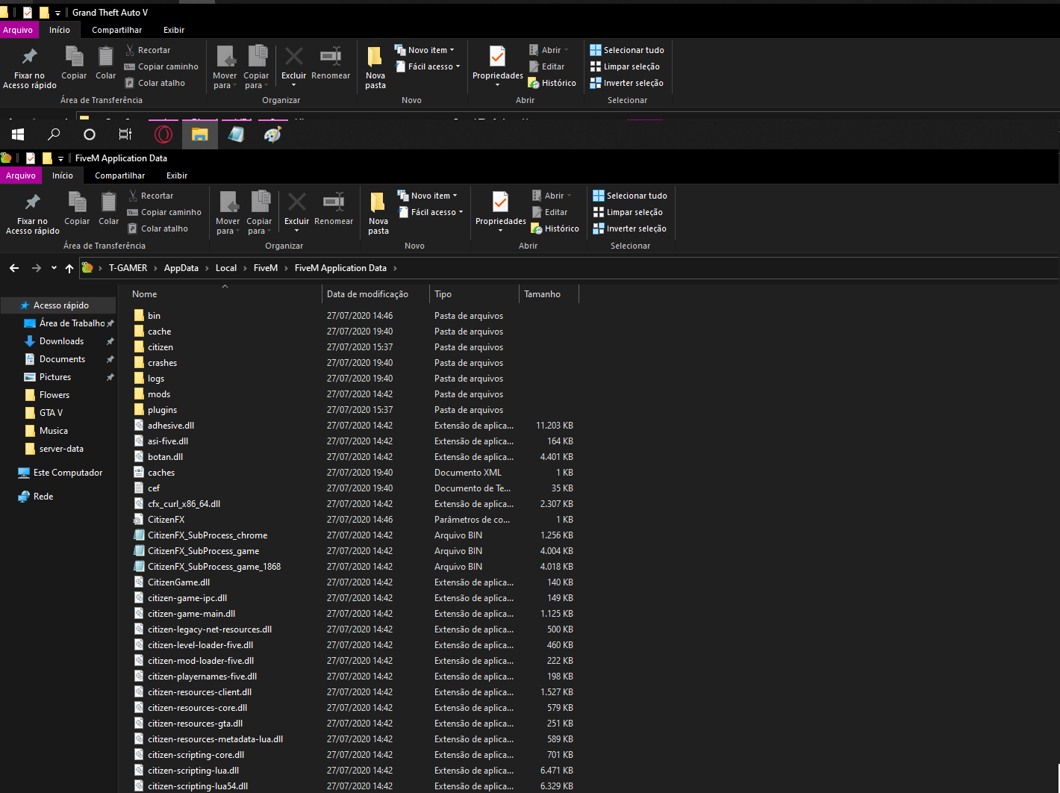Open Abrir dropdown in FiveM window ribbon

point(550,196)
